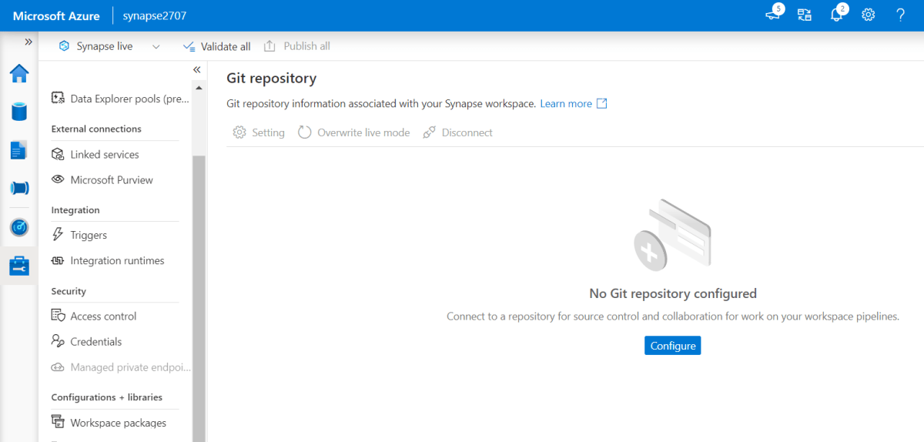The image size is (924, 442).
Task: Open the Data hub cylinder icon
Action: [19, 111]
